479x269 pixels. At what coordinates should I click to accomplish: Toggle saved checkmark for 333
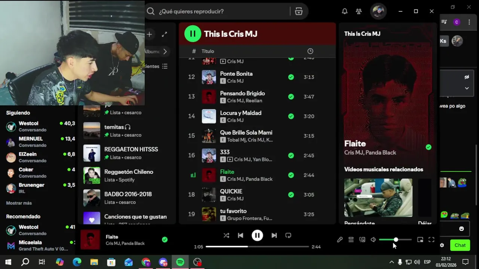291,155
